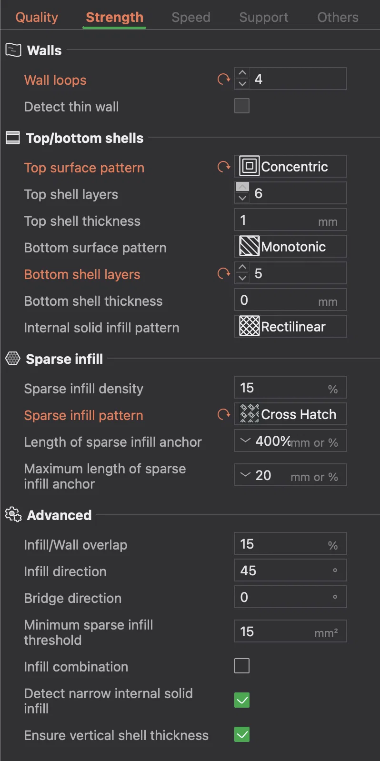The width and height of the screenshot is (380, 761).
Task: Open the Support tab
Action: (x=264, y=17)
